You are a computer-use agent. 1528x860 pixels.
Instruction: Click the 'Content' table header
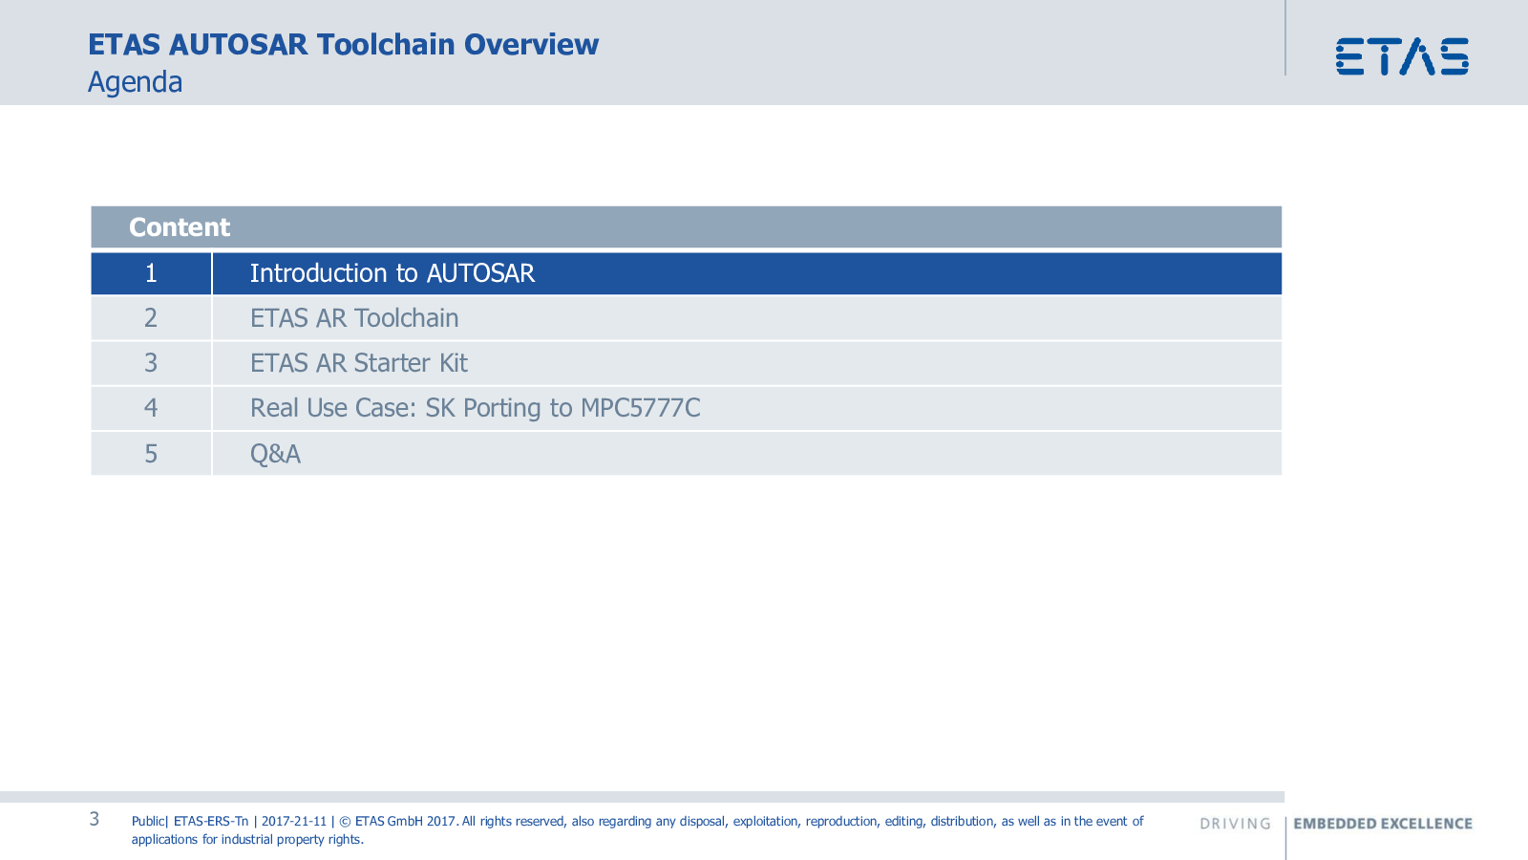click(x=180, y=227)
